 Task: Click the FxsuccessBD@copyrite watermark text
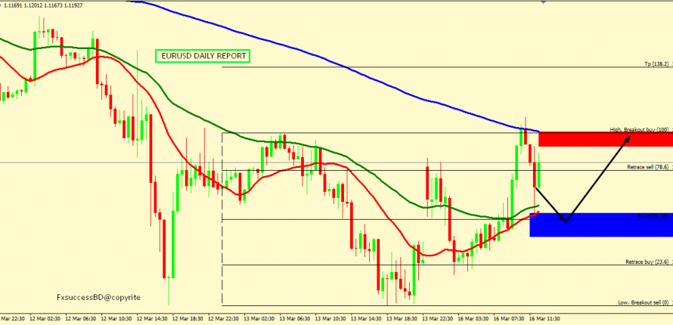click(x=104, y=298)
